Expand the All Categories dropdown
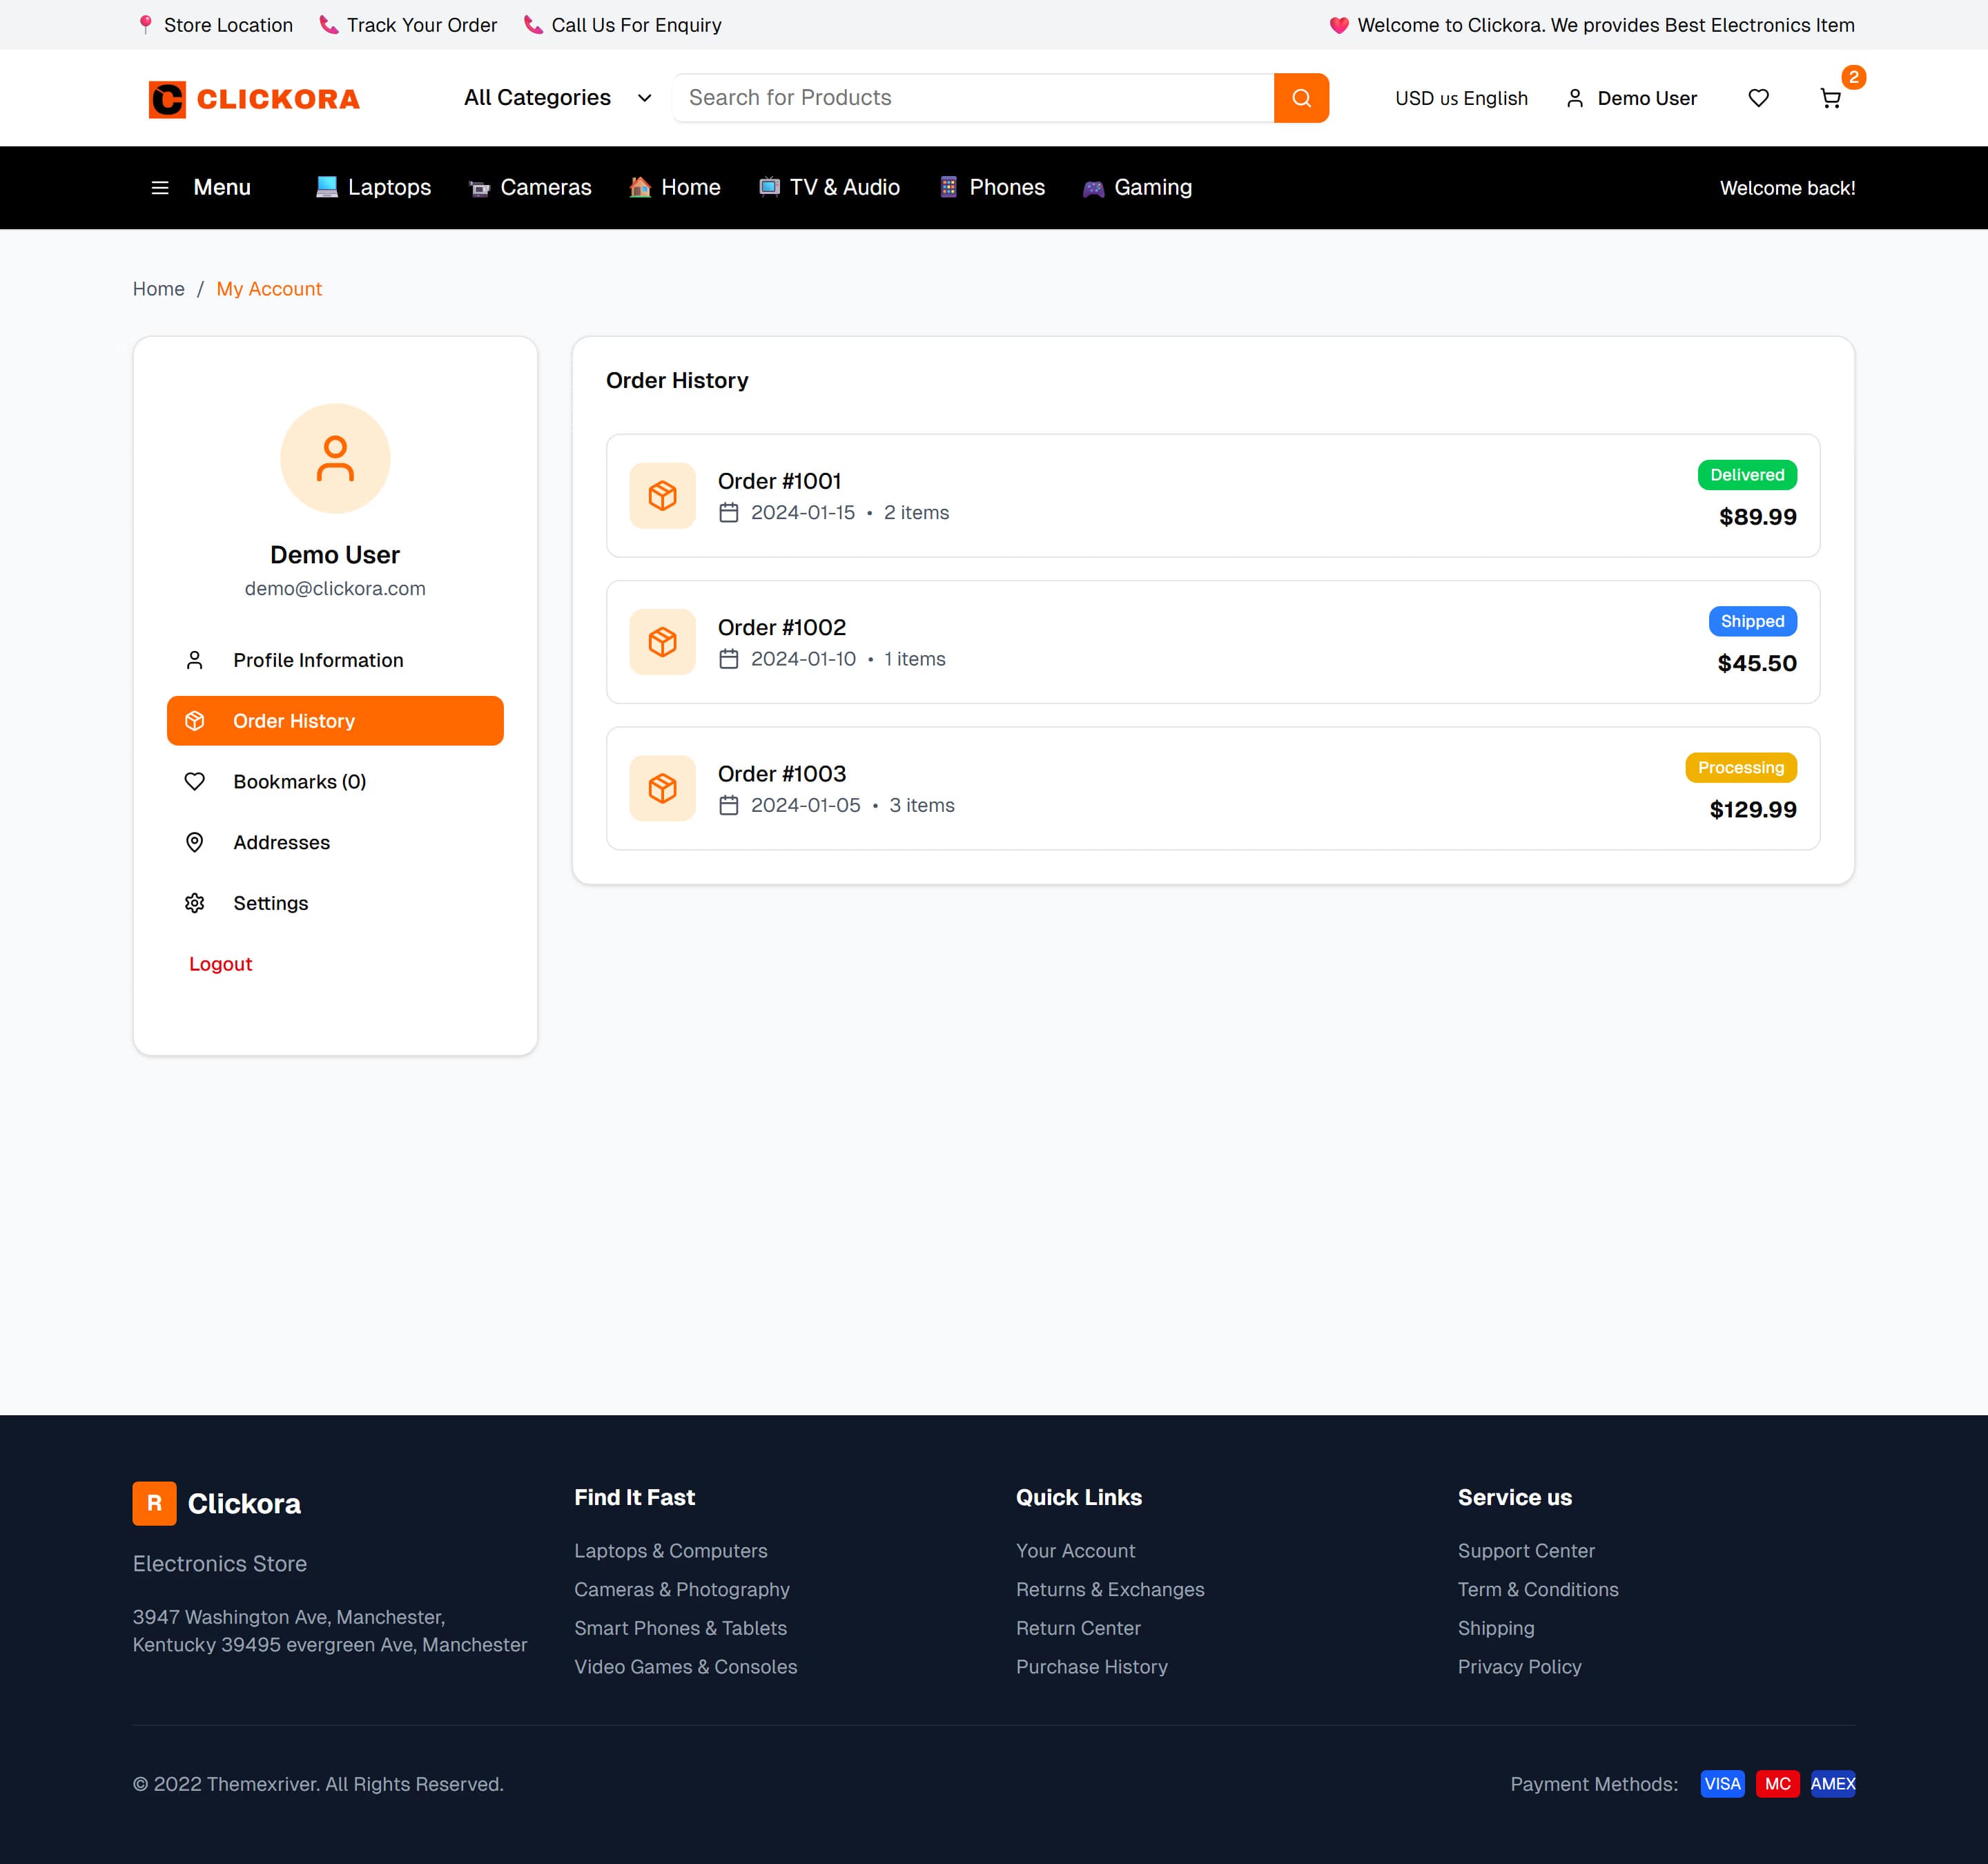 (x=557, y=98)
